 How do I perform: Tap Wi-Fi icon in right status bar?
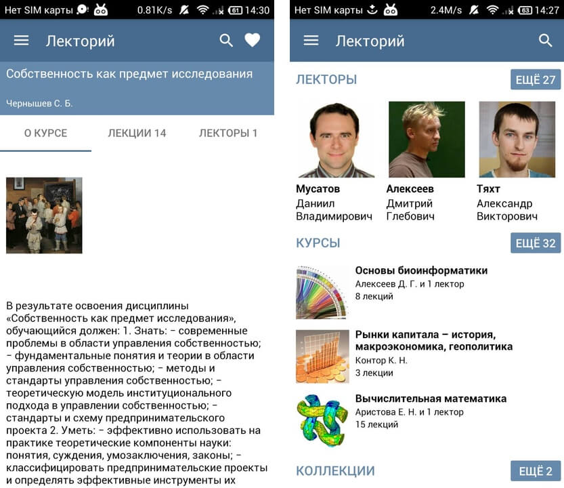click(492, 10)
